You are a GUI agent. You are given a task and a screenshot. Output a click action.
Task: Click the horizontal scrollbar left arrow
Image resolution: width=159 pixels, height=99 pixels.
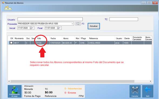[9, 81]
